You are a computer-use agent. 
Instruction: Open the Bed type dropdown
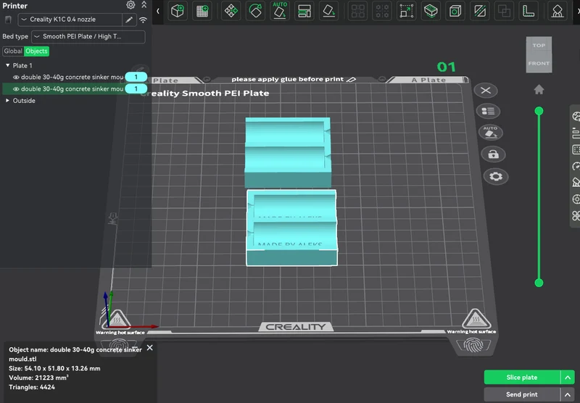(88, 36)
